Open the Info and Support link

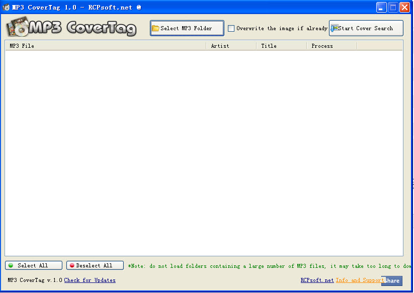(x=359, y=280)
